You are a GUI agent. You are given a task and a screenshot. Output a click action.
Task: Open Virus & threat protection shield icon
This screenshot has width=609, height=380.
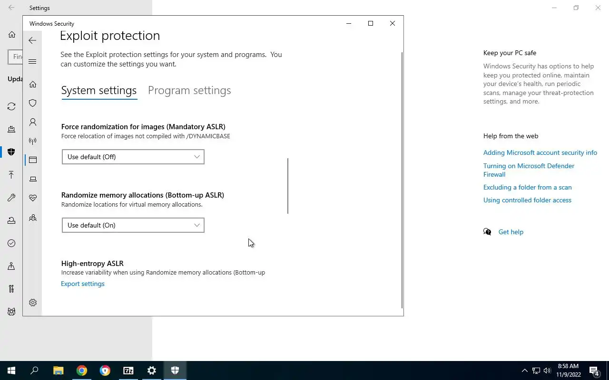pos(33,103)
